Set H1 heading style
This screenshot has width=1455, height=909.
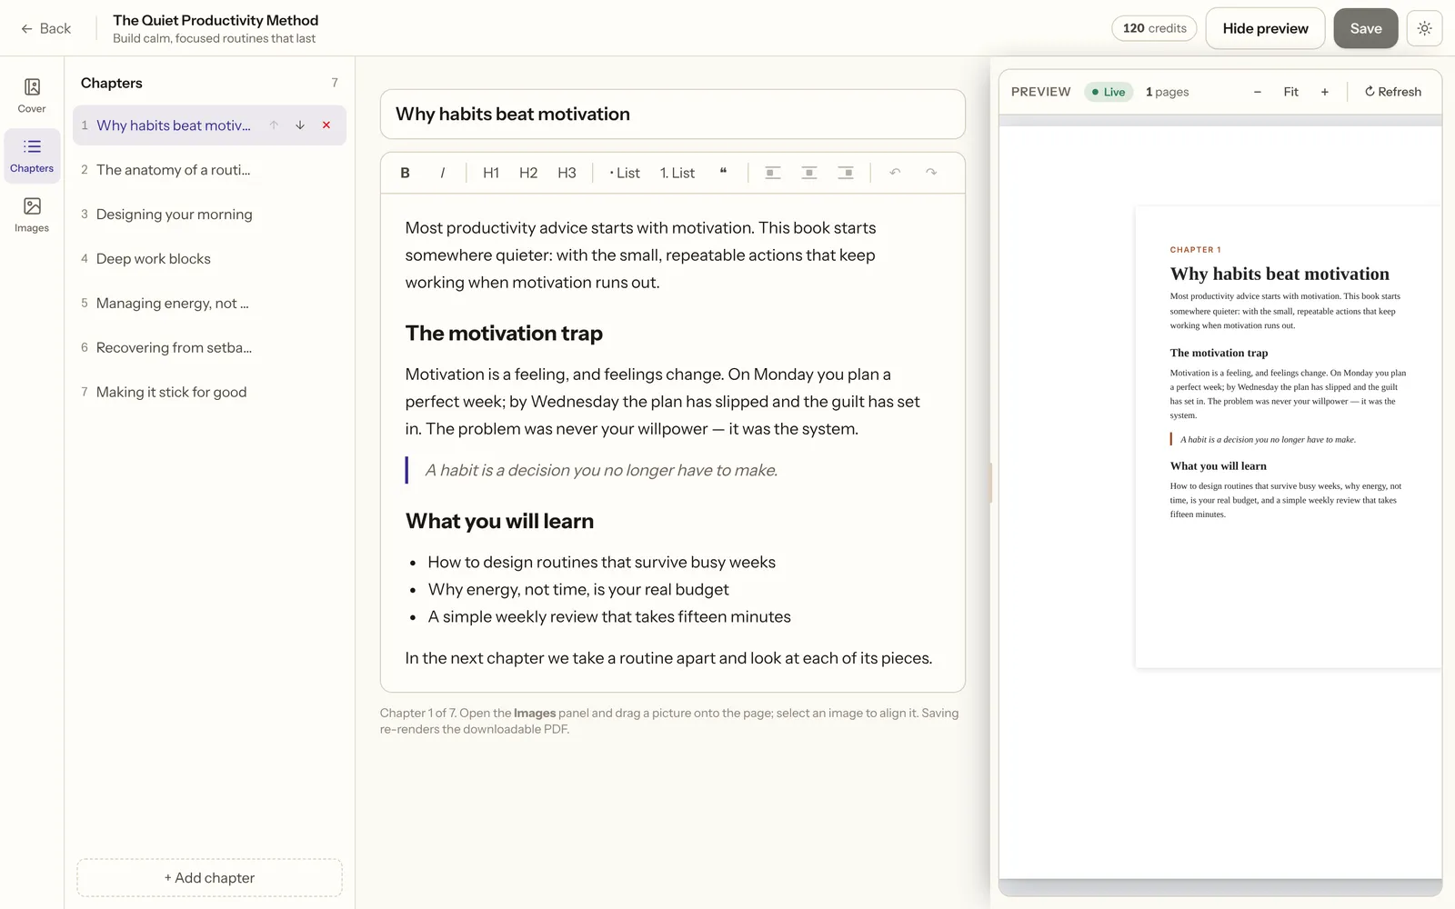[491, 173]
